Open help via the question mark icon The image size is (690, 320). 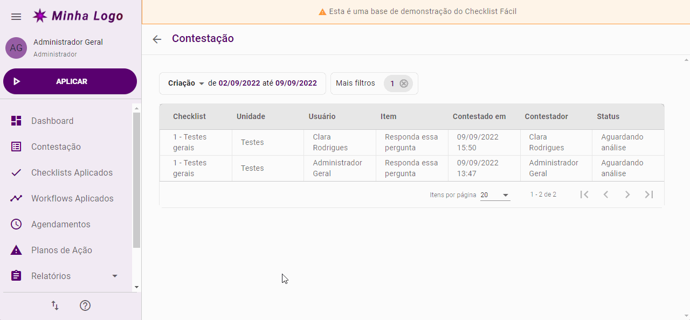(x=85, y=305)
